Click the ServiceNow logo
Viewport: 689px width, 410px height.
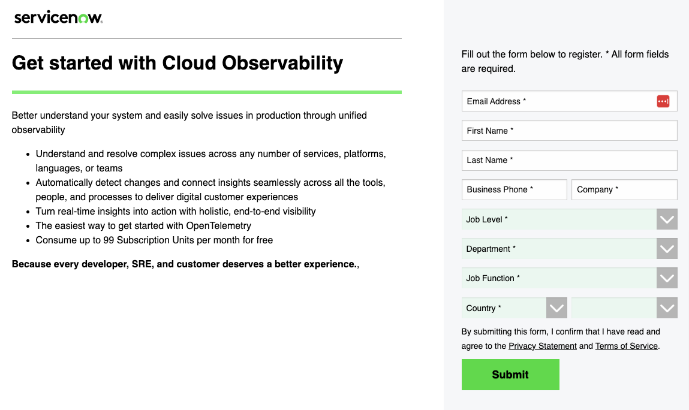[58, 17]
